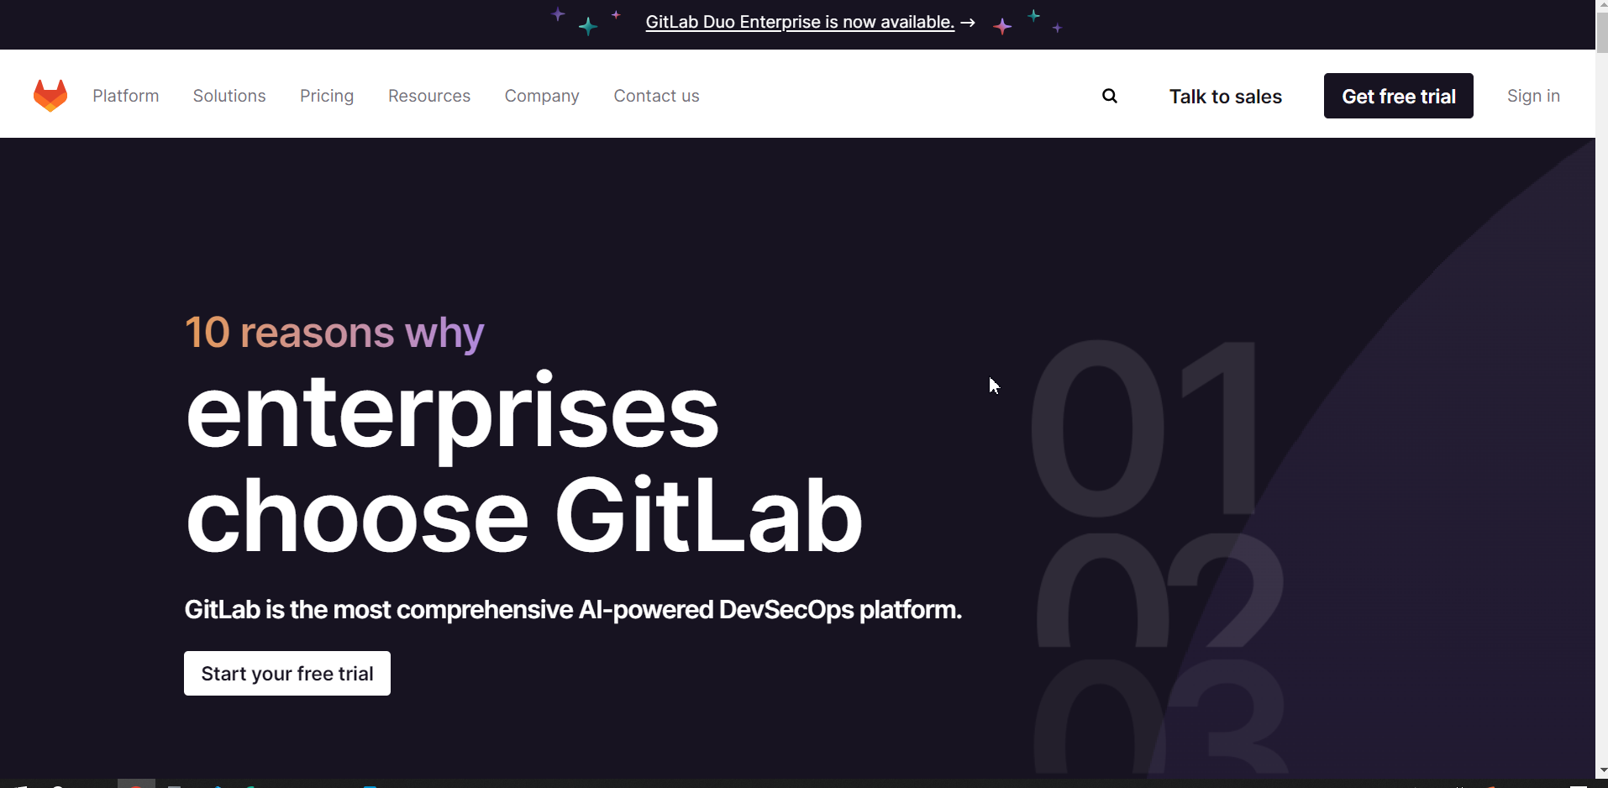Open the Solutions menu

click(x=229, y=96)
